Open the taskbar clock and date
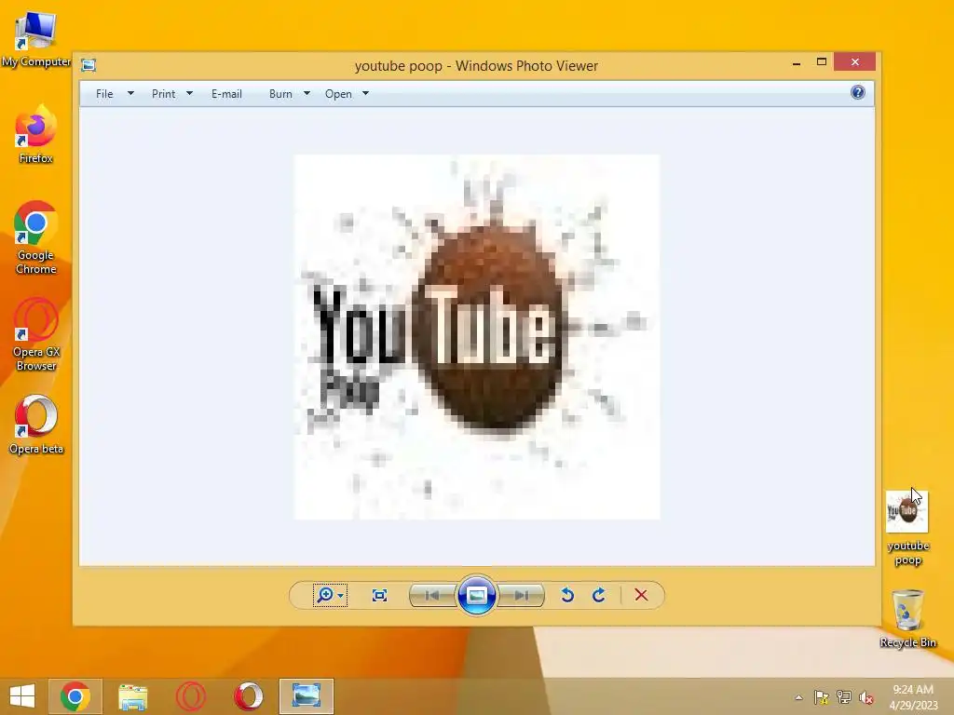Viewport: 954px width, 715px height. point(913,697)
